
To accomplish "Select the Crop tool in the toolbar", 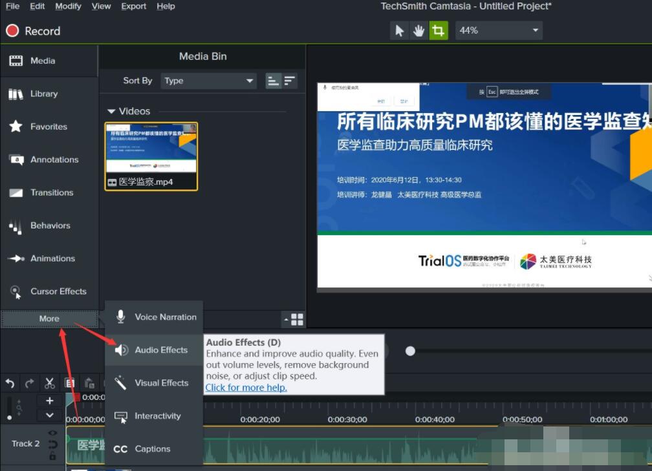I will pos(439,30).
